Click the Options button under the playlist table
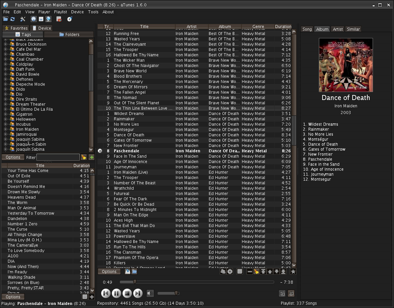 point(109,271)
